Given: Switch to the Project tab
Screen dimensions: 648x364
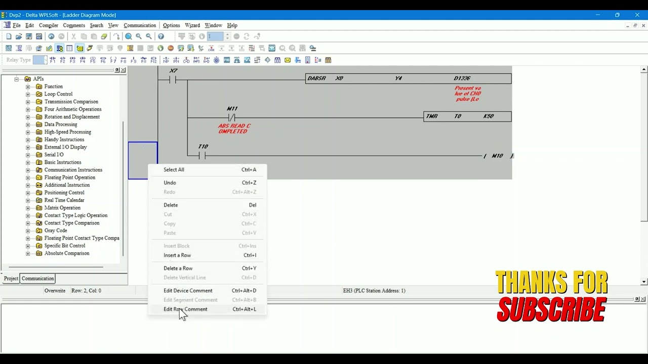Looking at the screenshot, I should tap(11, 279).
